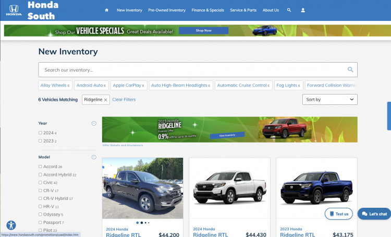
Task: Open Offer Details and Disclaimers link
Action: (x=123, y=145)
